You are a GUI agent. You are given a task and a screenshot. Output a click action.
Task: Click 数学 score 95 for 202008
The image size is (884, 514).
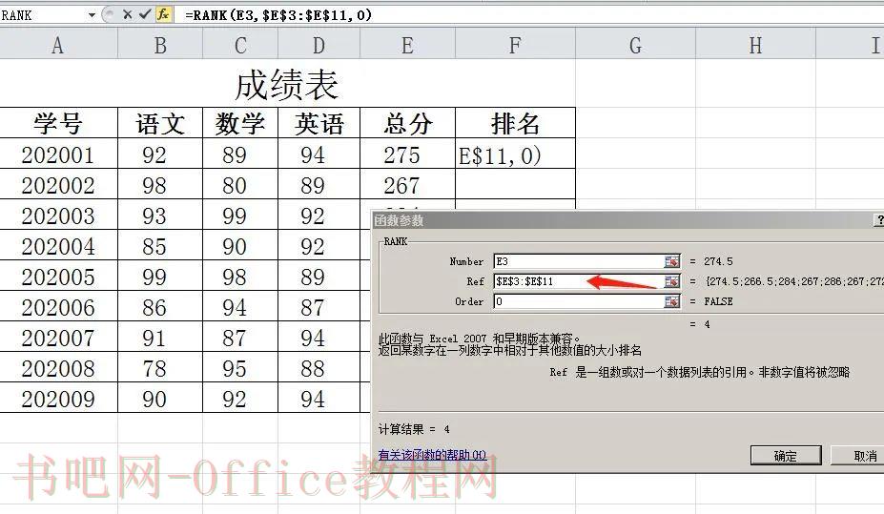[240, 367]
